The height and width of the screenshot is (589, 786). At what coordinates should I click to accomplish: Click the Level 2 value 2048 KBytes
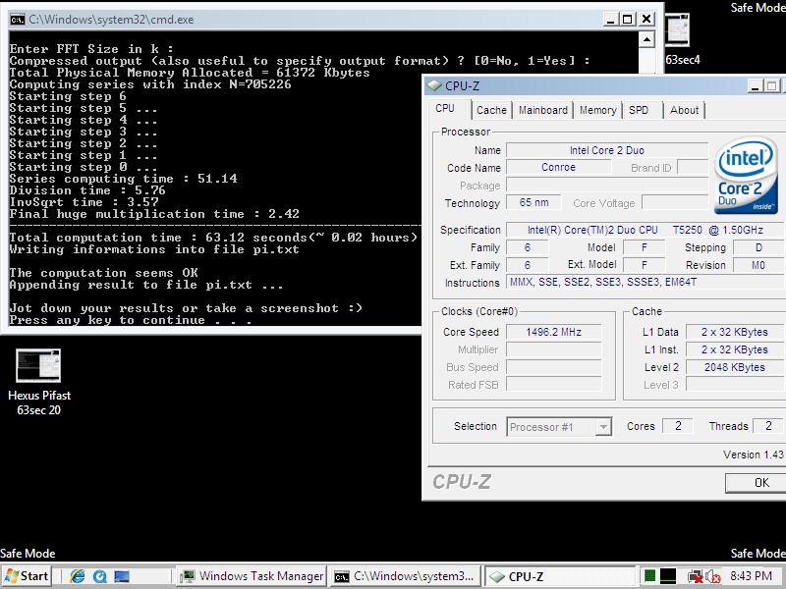[x=734, y=367]
